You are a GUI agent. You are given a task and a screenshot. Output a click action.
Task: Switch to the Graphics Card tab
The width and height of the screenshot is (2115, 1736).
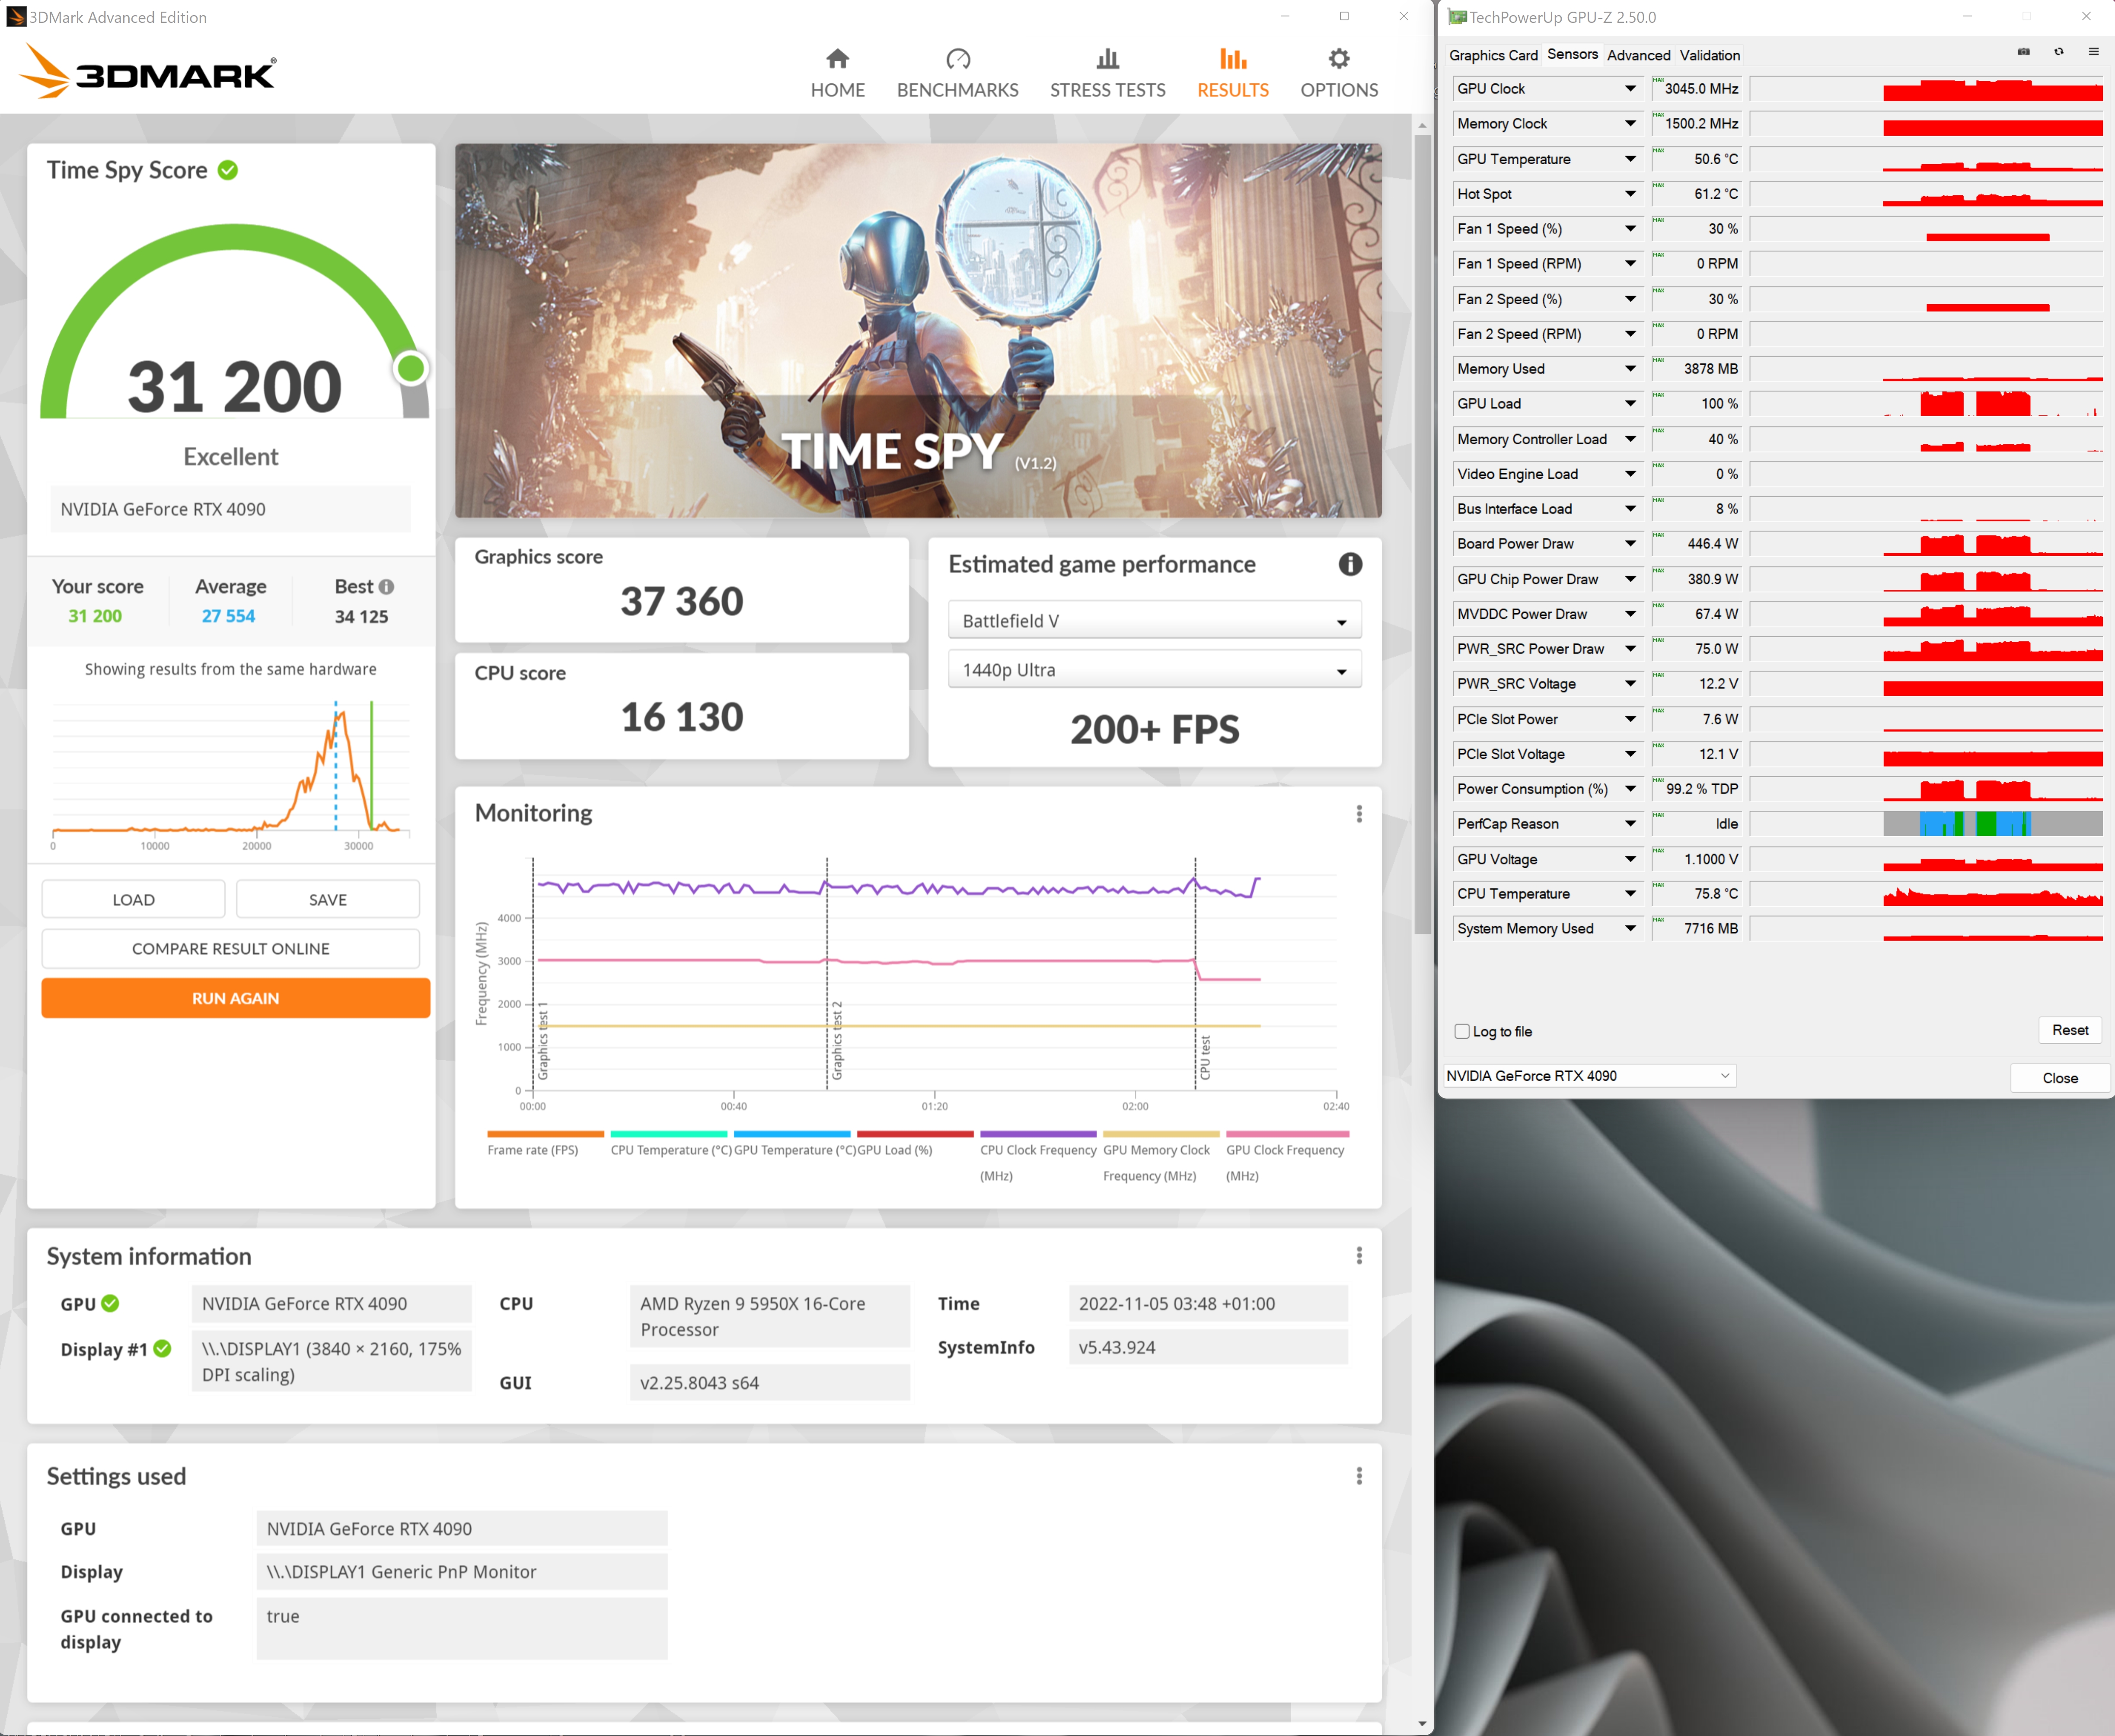tap(1493, 55)
